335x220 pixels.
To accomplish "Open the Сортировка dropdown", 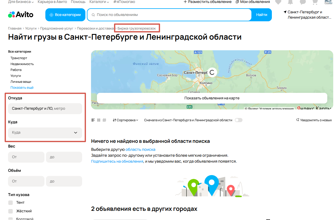I will [125, 120].
